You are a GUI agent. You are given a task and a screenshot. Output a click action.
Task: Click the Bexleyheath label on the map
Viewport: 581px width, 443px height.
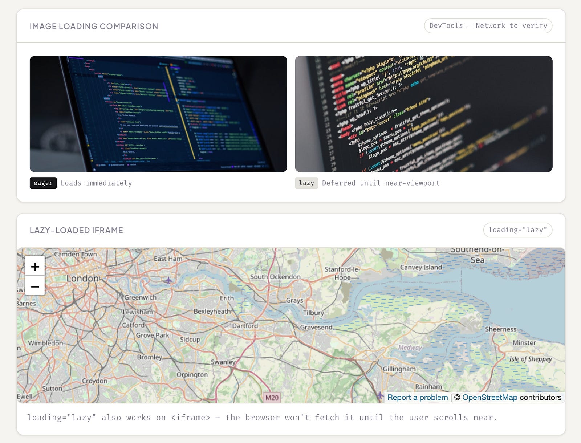coord(212,312)
